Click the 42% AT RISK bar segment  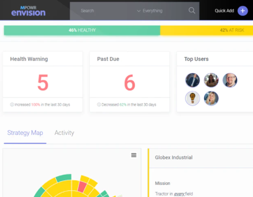tap(206, 30)
